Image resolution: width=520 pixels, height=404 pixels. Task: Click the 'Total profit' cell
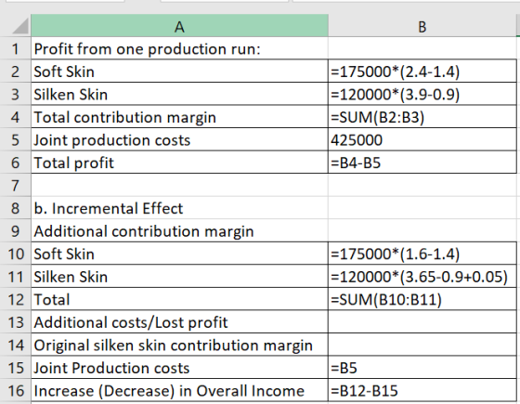(x=179, y=163)
